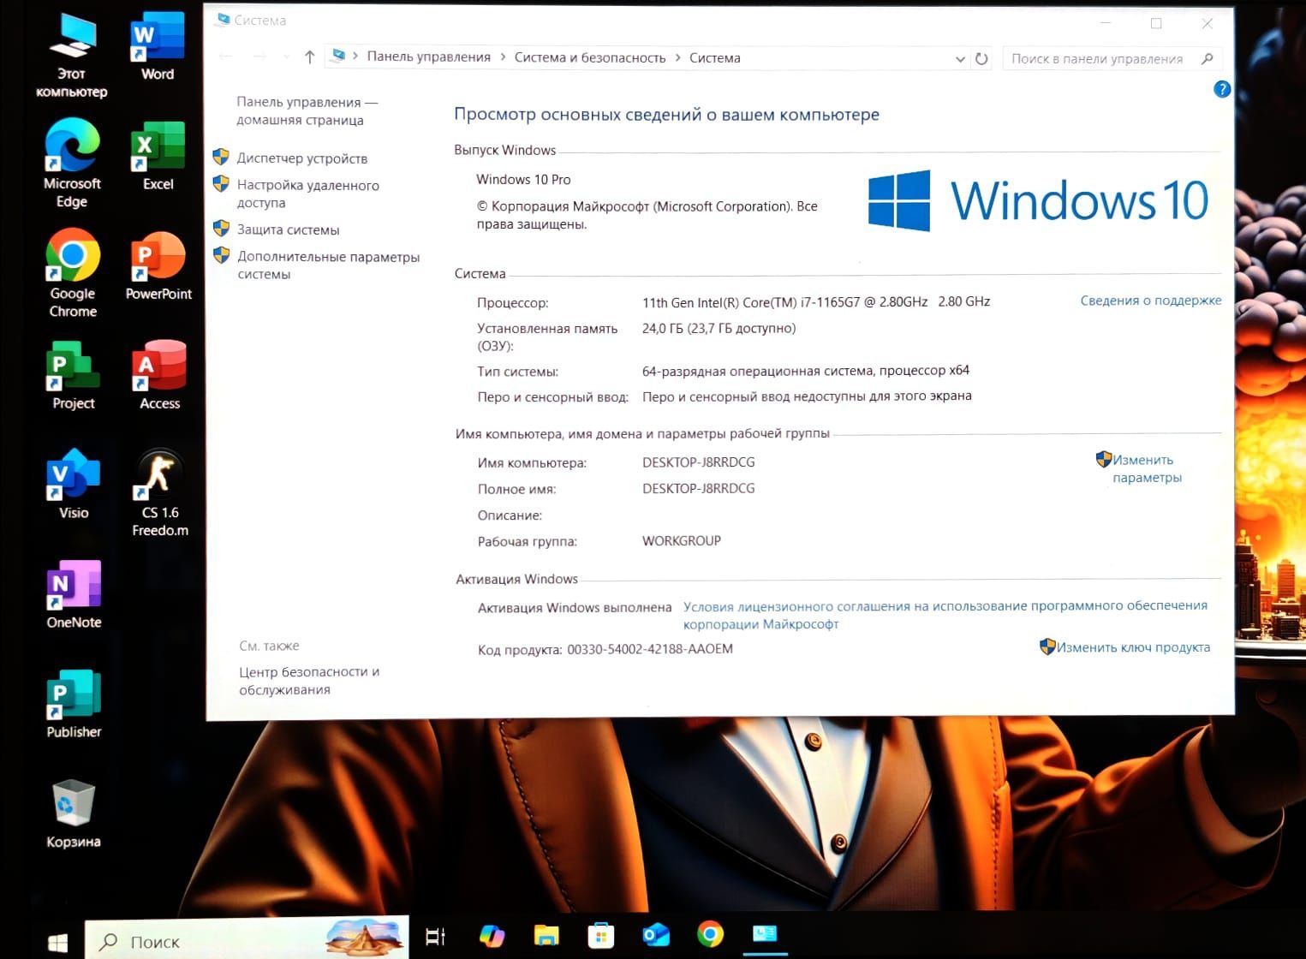1306x959 pixels.
Task: Open the Excel desktop shortcut
Action: 158,156
